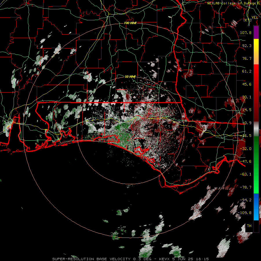This screenshot has width=261, height=261.
Task: Click the -78.7 velocity scale value
Action: point(246,187)
